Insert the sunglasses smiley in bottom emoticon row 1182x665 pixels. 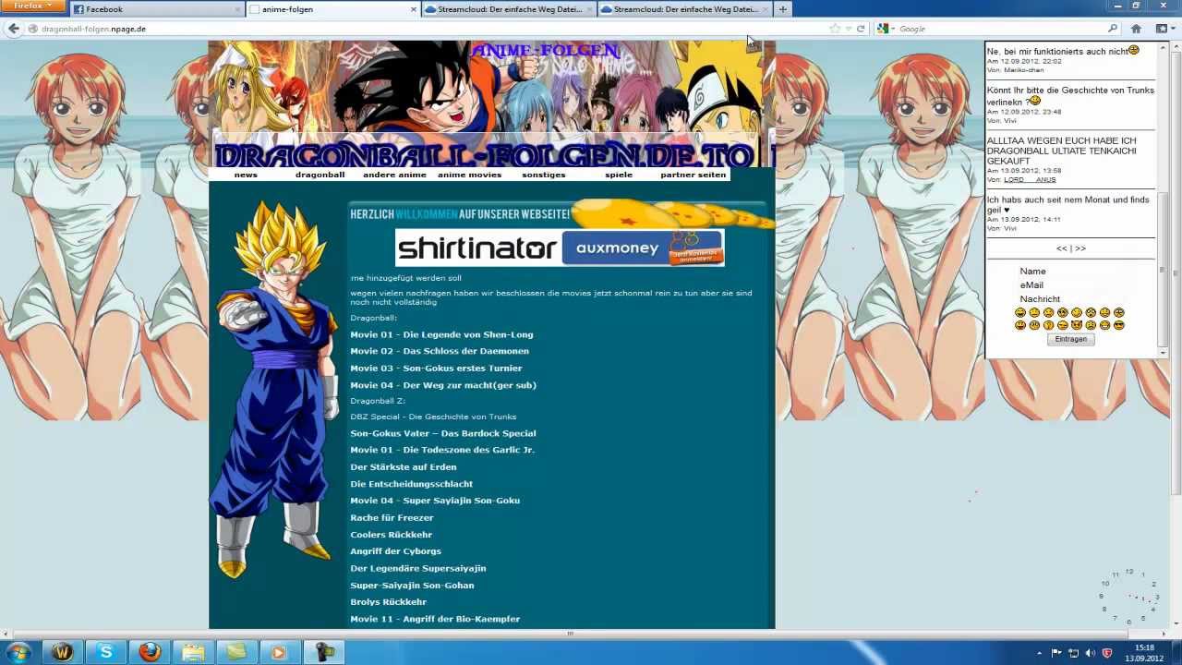point(1119,325)
